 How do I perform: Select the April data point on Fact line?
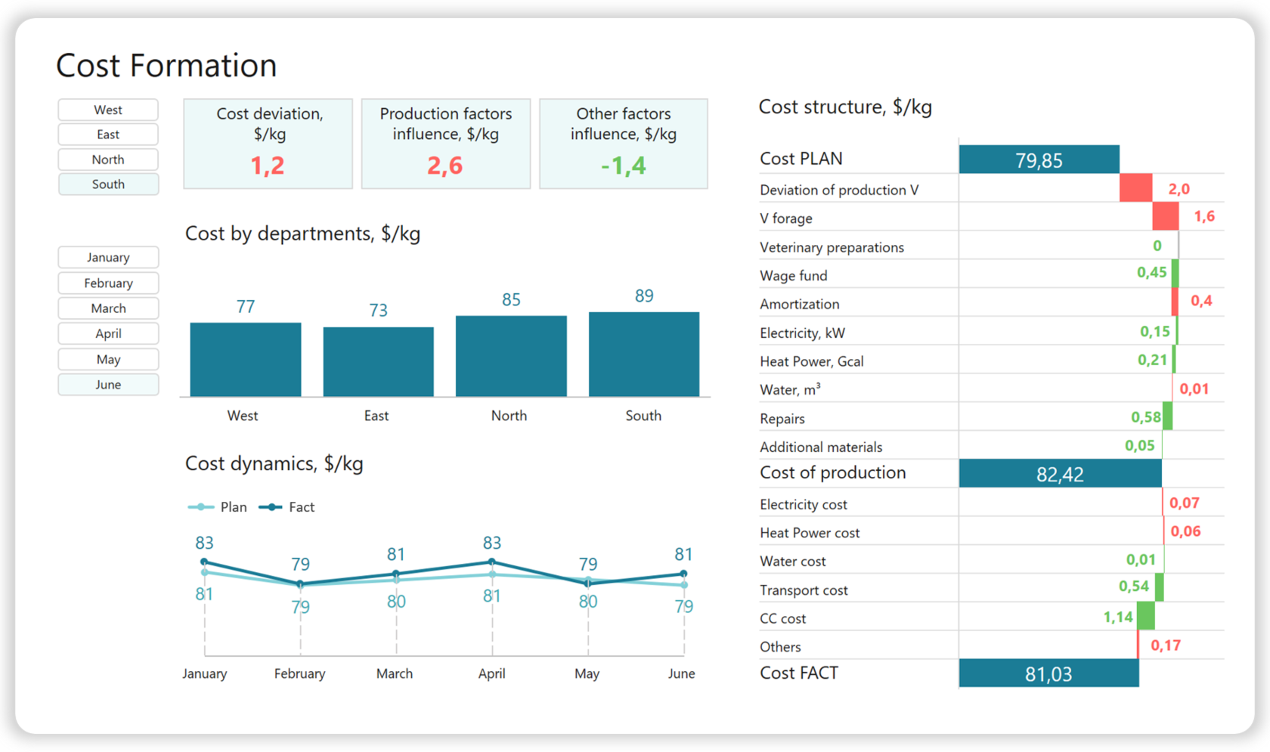[x=492, y=562]
